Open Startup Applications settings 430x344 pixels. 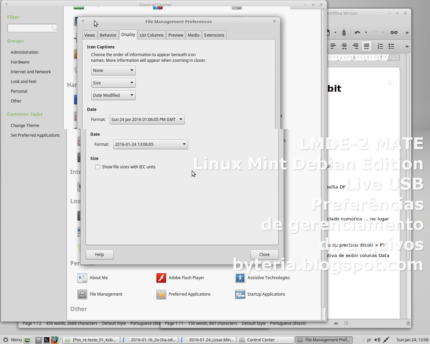[x=240, y=294]
